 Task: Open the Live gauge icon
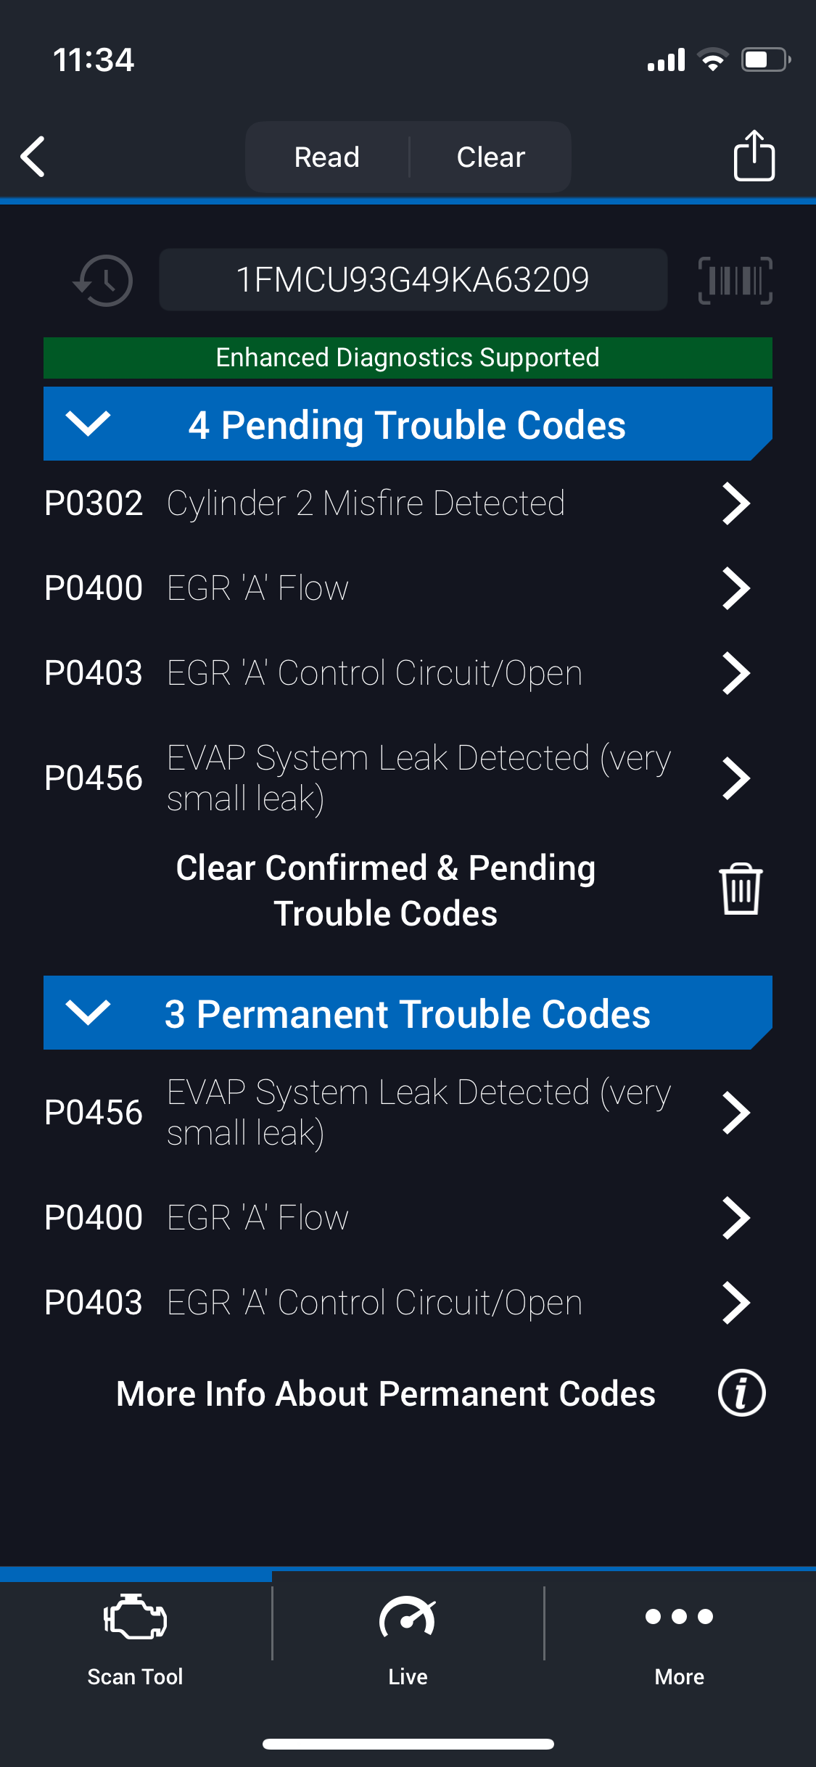pyautogui.click(x=408, y=1619)
